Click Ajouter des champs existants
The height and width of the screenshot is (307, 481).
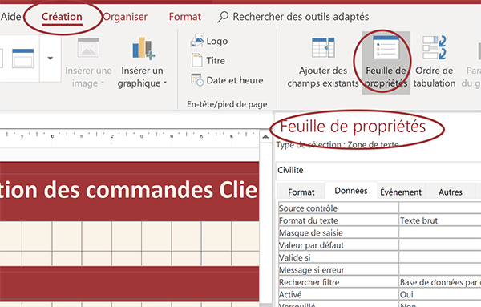click(x=323, y=63)
